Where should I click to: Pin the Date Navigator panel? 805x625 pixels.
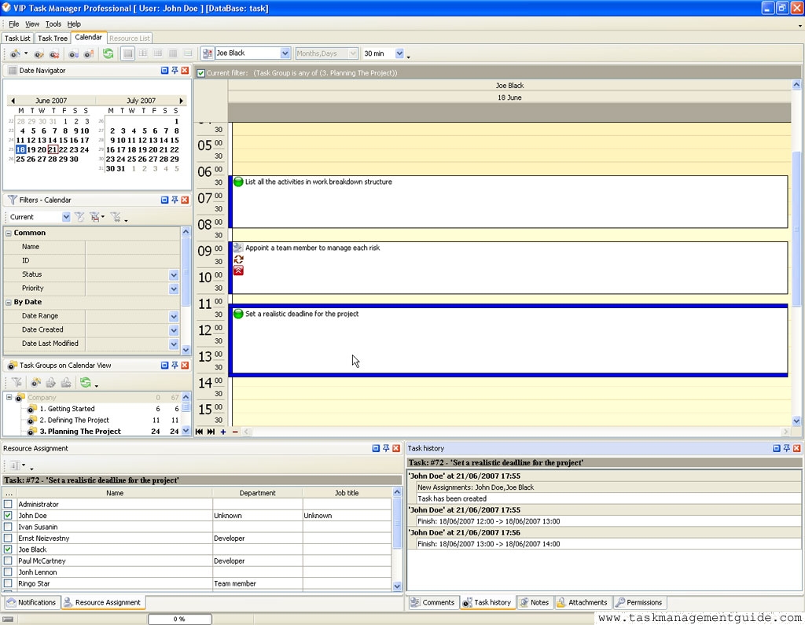175,71
